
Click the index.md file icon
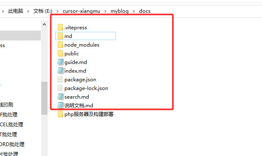click(60, 71)
